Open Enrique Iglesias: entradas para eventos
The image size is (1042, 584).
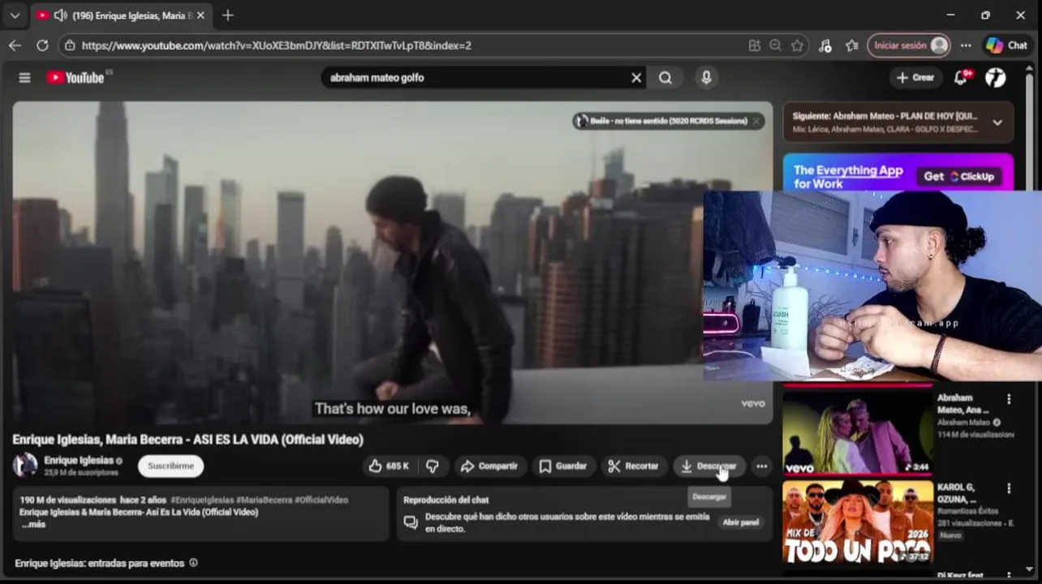[99, 563]
